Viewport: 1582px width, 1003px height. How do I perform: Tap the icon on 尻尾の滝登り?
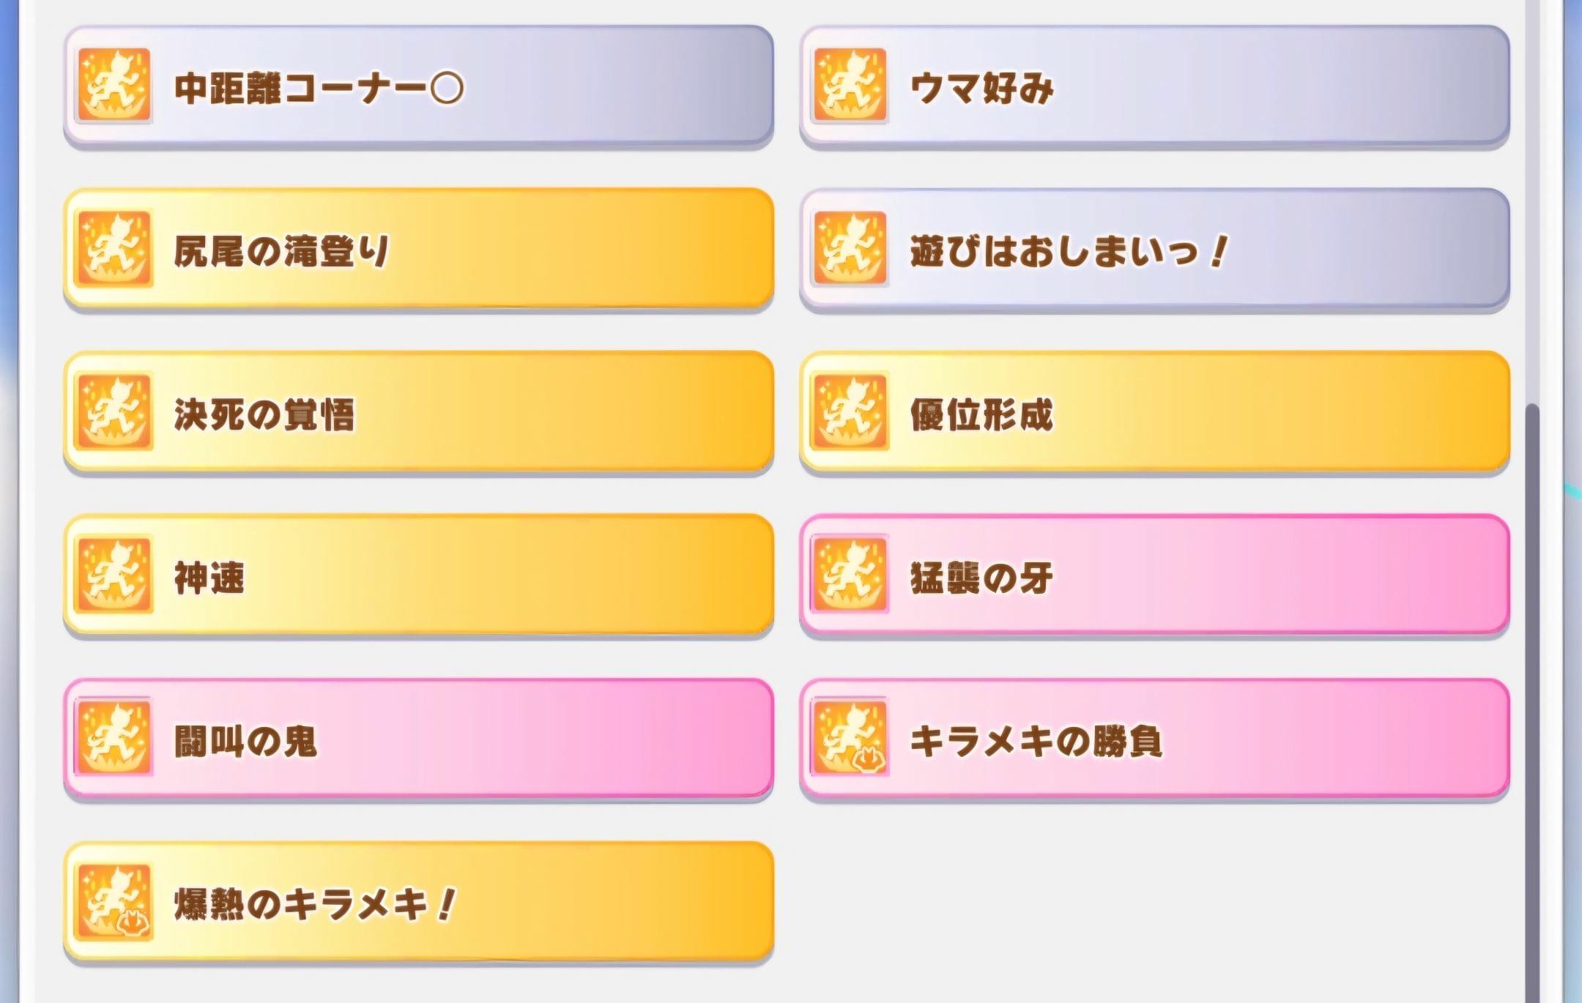tap(114, 248)
